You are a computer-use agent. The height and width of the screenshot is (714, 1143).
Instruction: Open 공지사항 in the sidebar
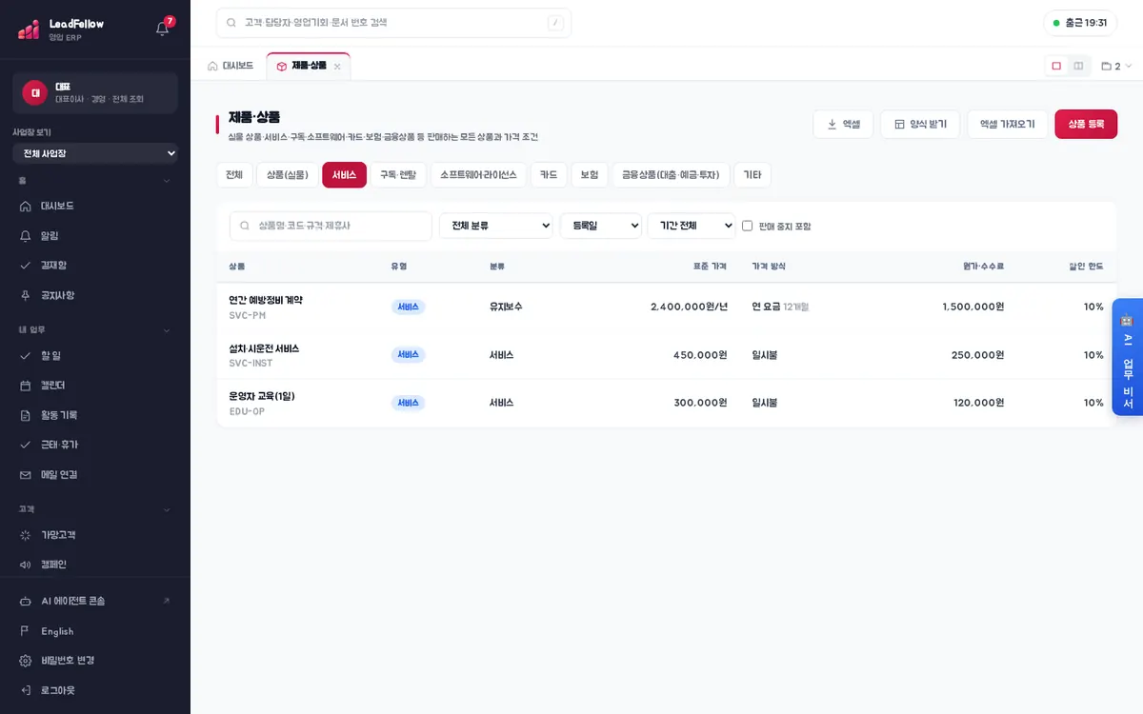point(95,295)
